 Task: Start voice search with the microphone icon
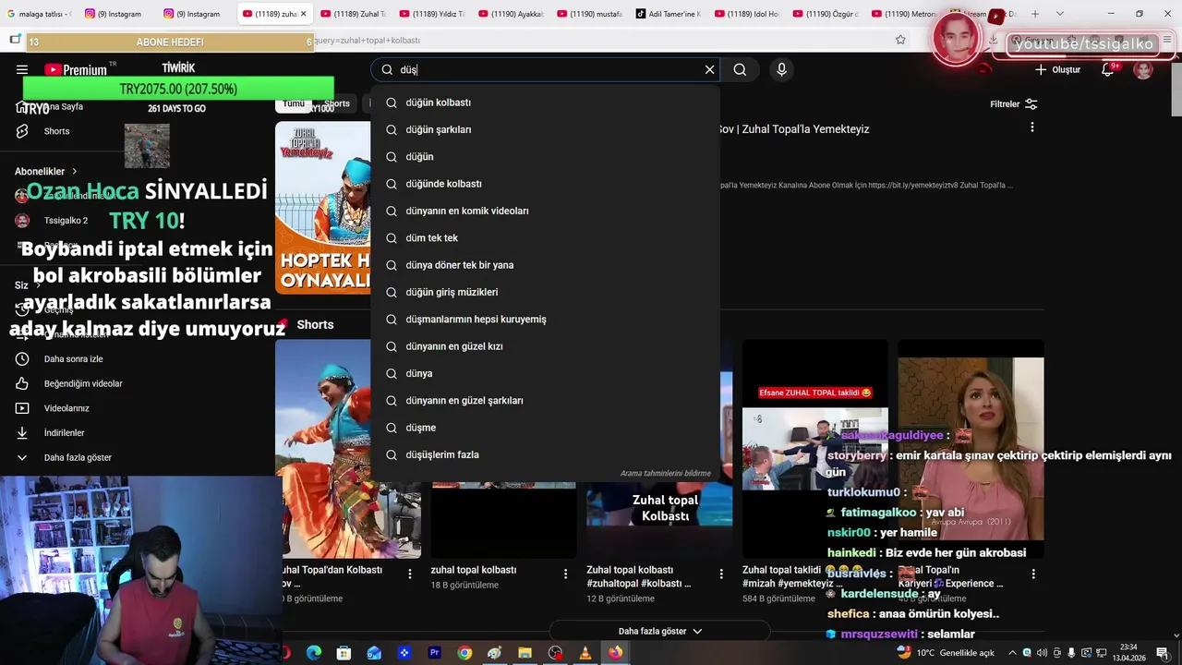[x=781, y=69]
